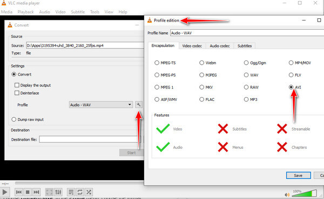Minimize the Convert dialog

(x=137, y=25)
